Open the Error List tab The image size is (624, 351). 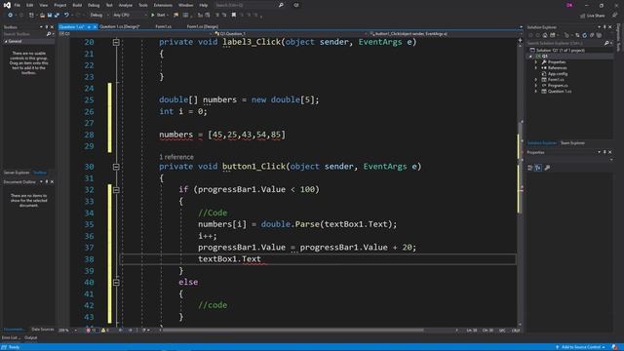(x=11, y=337)
